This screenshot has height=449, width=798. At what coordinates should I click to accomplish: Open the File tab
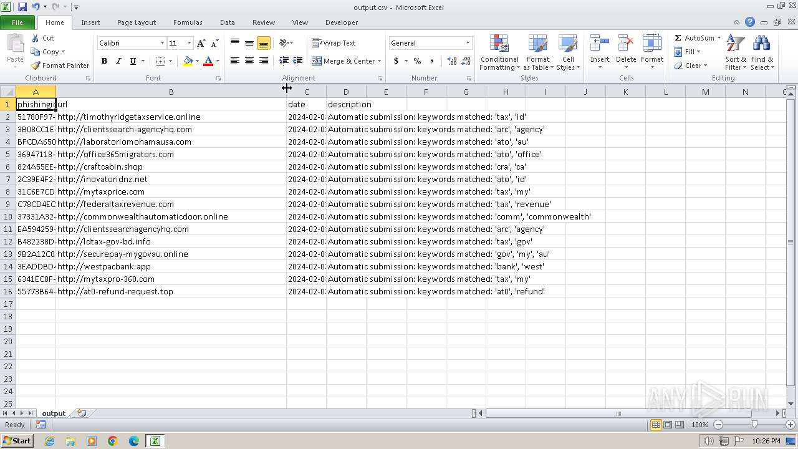point(17,22)
